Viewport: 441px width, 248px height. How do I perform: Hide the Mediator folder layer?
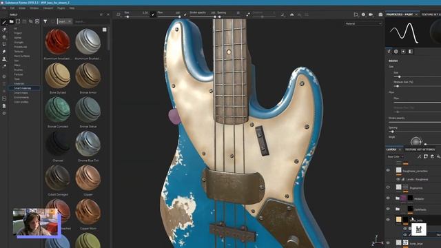click(388, 198)
